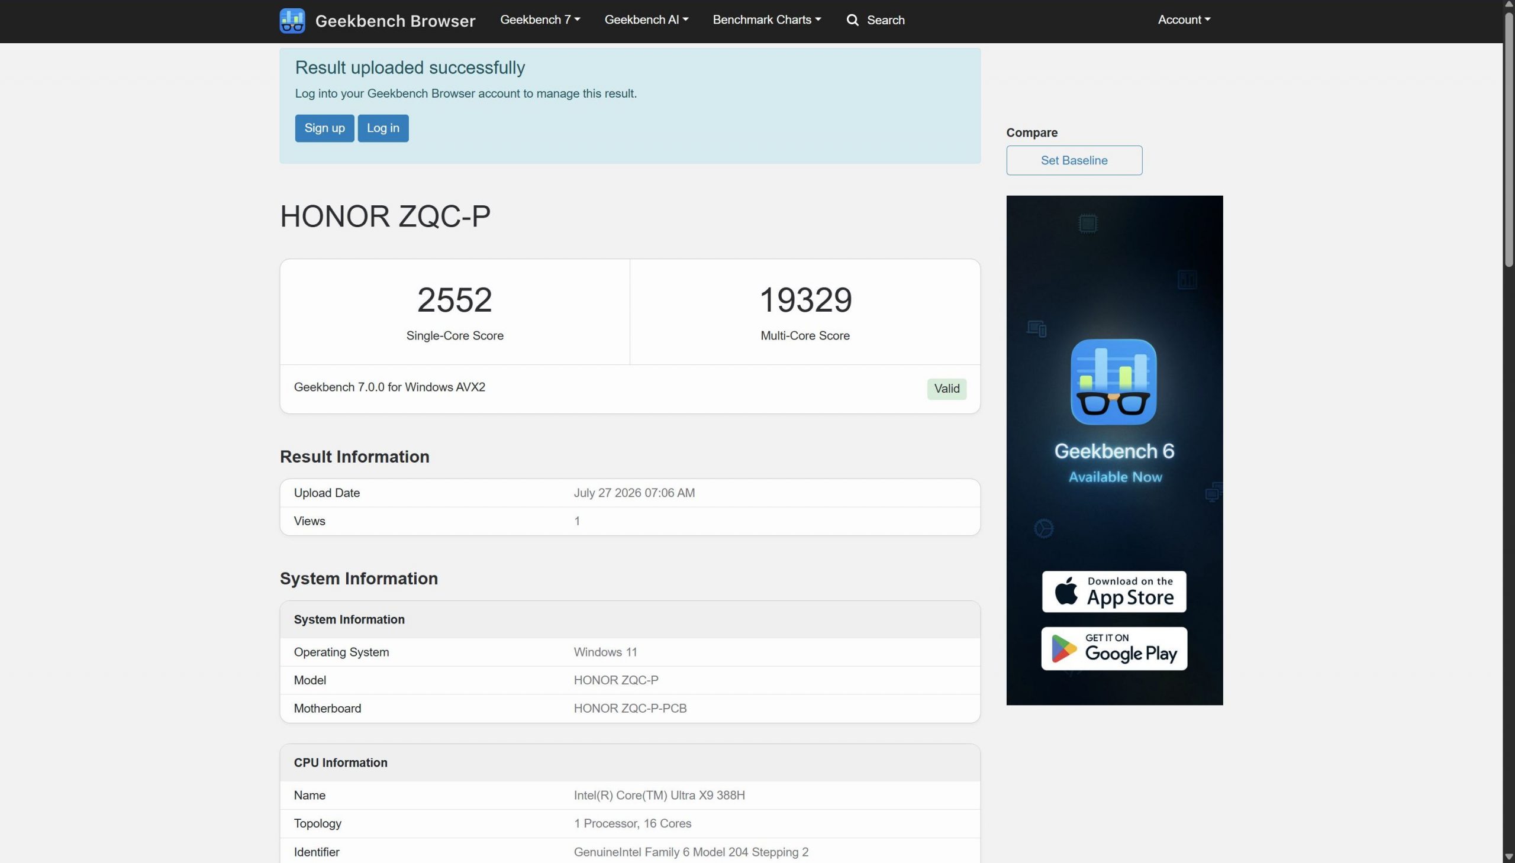Click the Views row label

(309, 522)
